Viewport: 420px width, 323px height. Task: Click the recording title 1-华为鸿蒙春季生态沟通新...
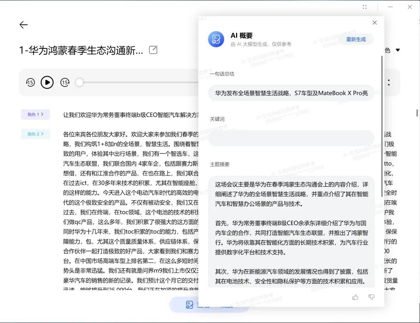tap(81, 50)
